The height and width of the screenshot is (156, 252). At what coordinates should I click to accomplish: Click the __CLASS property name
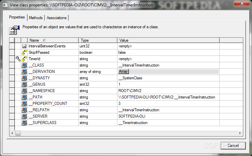pyautogui.click(x=36, y=65)
